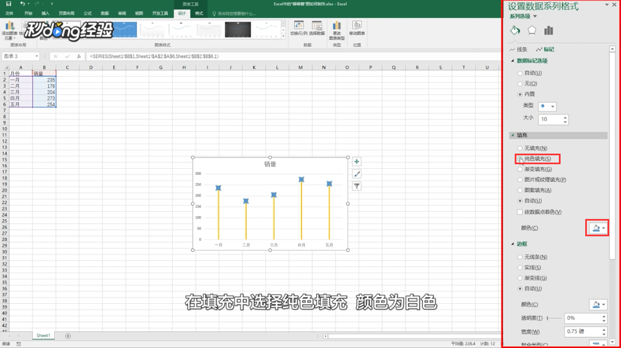
Task: Click the cancel X in the formula bar
Action: [x=55, y=56]
